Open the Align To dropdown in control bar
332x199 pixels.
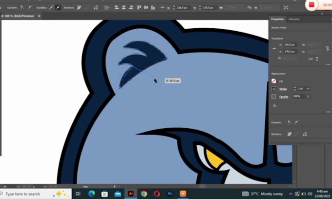coord(107,8)
